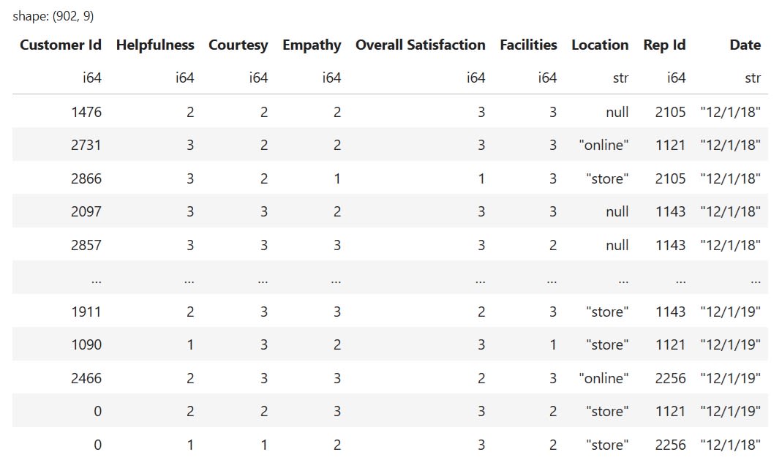Select the Date column header
This screenshot has width=782, height=471.
(x=745, y=45)
